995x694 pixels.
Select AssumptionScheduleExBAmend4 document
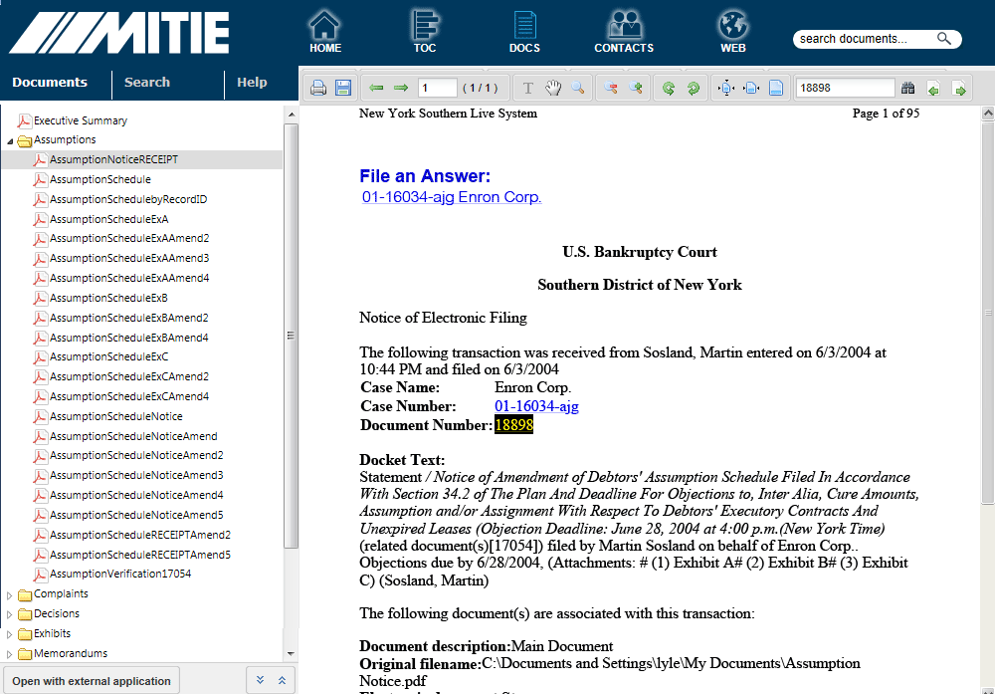click(128, 338)
